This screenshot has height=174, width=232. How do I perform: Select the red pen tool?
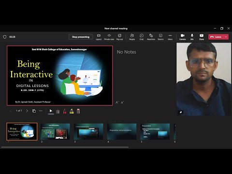tap(65, 111)
